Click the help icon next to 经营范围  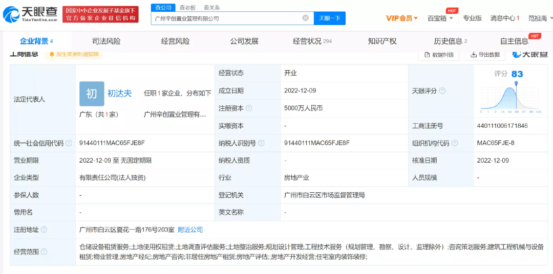44,252
